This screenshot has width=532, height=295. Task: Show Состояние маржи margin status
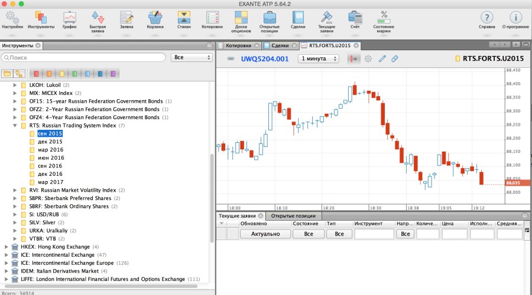pyautogui.click(x=384, y=19)
